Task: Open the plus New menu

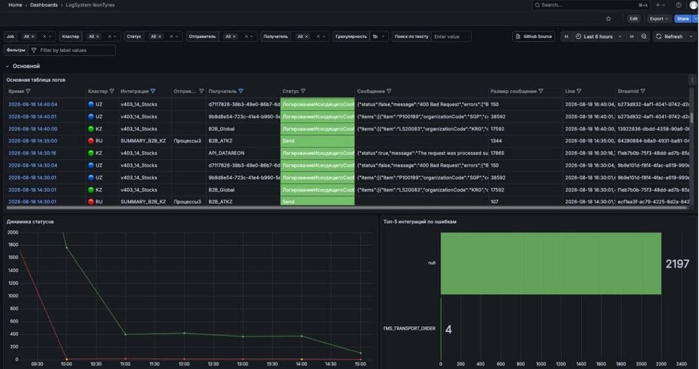Action: 660,5
